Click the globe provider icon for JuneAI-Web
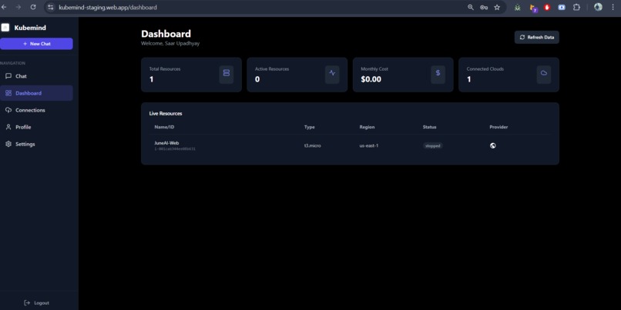Screen dimensions: 621x310 point(492,145)
